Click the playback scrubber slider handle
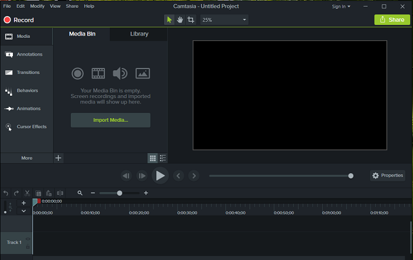Screen dimensions: 413x260 pyautogui.click(x=350, y=176)
